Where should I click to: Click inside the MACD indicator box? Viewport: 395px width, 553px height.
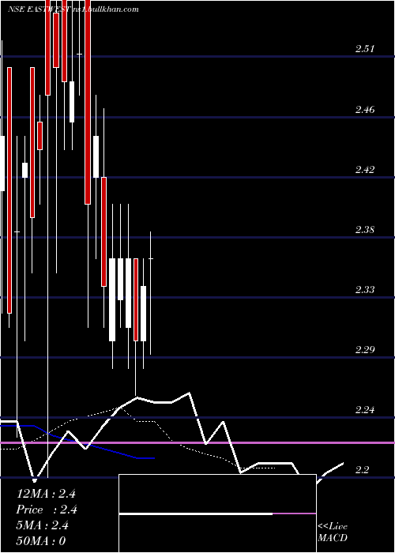point(217,513)
